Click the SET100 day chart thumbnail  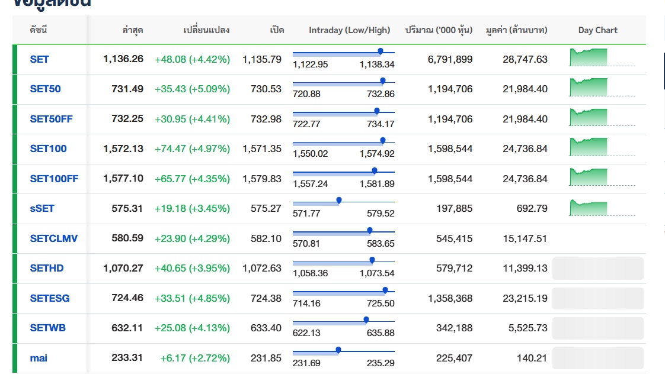(x=602, y=147)
